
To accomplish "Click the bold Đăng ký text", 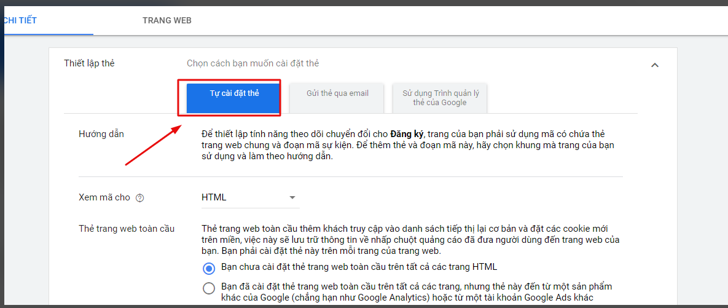I will [407, 134].
